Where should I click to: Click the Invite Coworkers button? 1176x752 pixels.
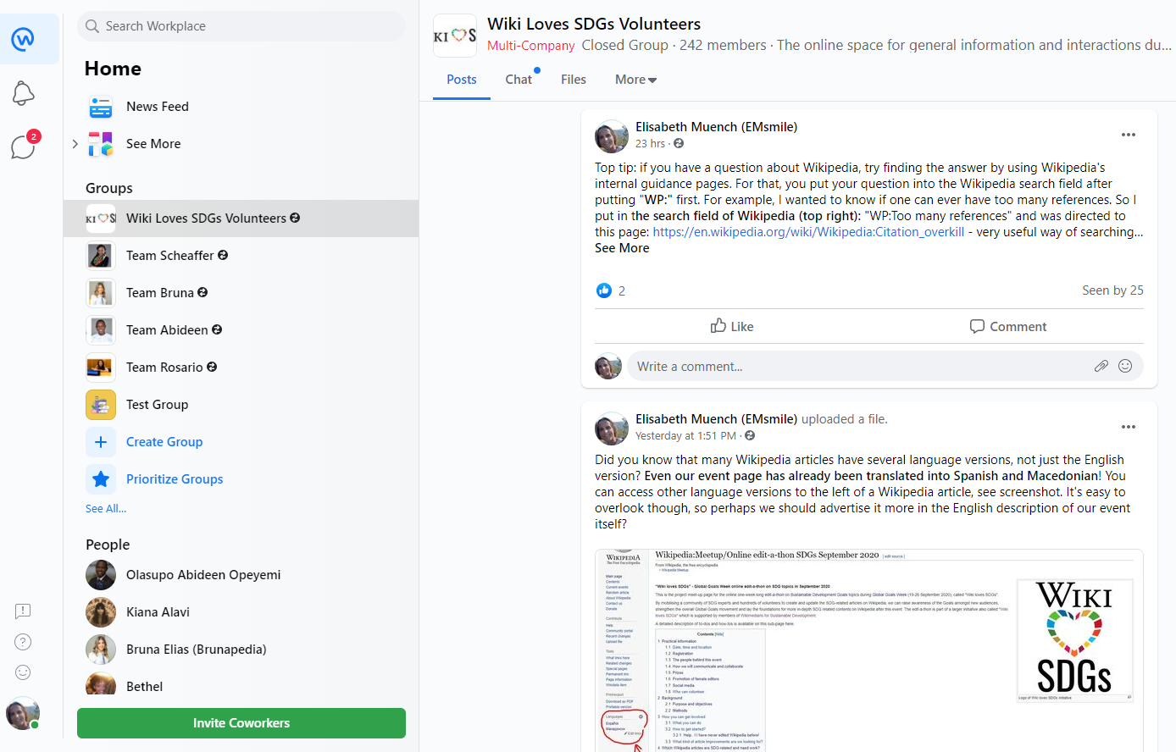coord(241,723)
